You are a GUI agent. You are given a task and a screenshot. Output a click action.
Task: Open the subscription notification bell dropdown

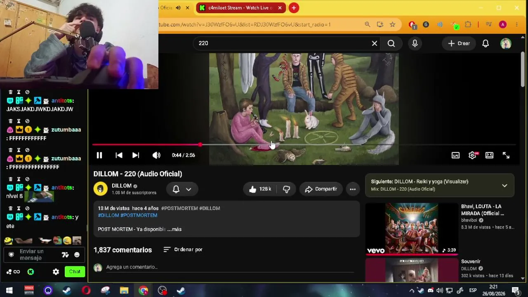click(182, 189)
